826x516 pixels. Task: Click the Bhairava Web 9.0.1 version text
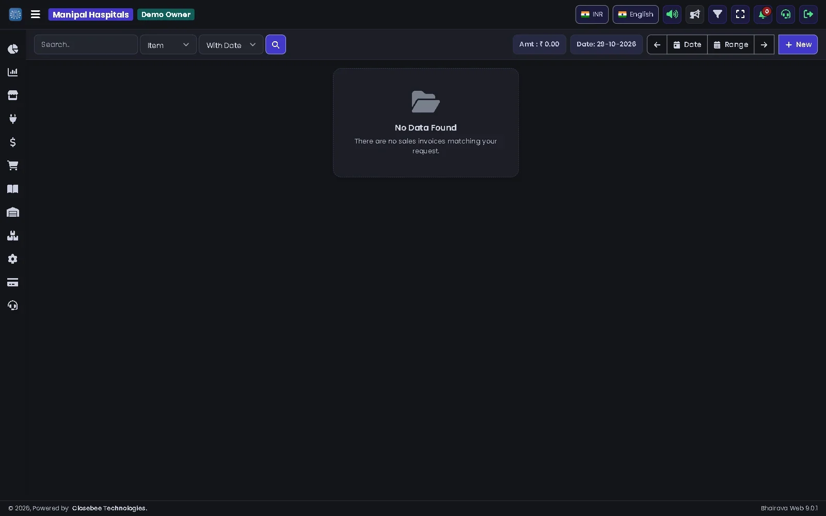click(x=789, y=508)
